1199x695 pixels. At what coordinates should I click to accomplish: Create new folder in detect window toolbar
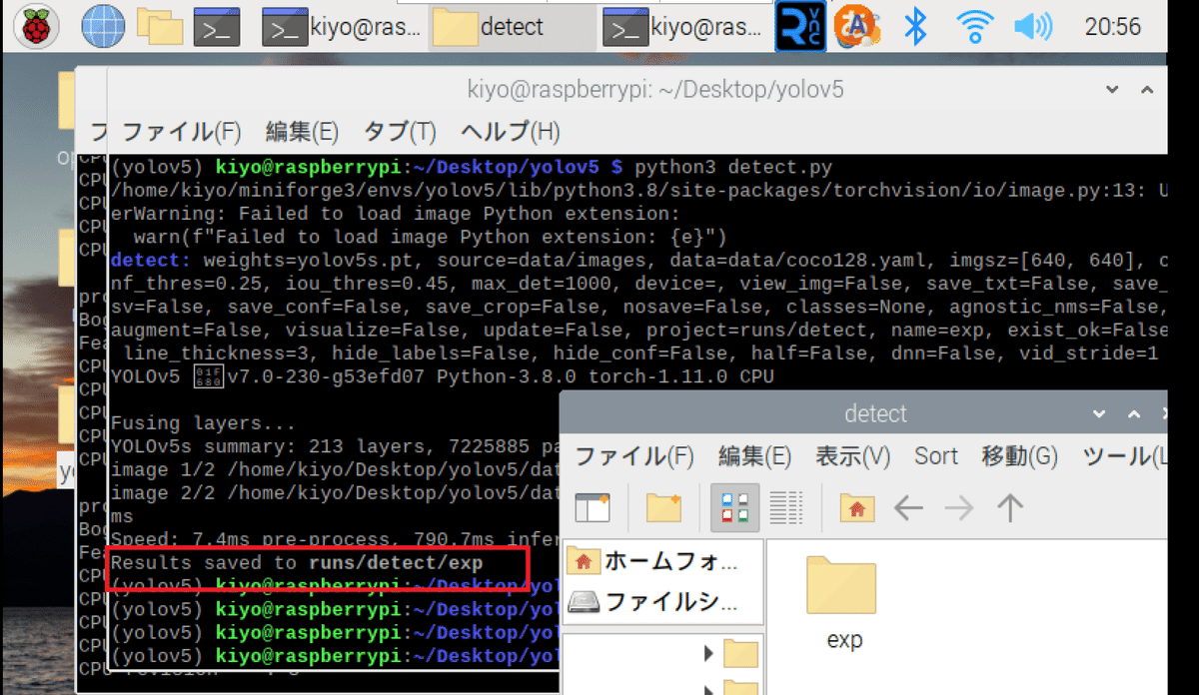click(x=663, y=508)
